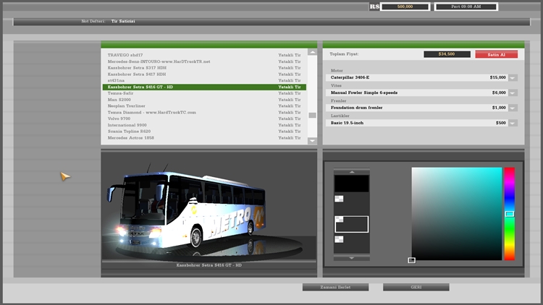Viewport: 543px width, 305px height.
Task: Select Mercedes-Benz-INTOURO list entry
Action: [x=204, y=61]
